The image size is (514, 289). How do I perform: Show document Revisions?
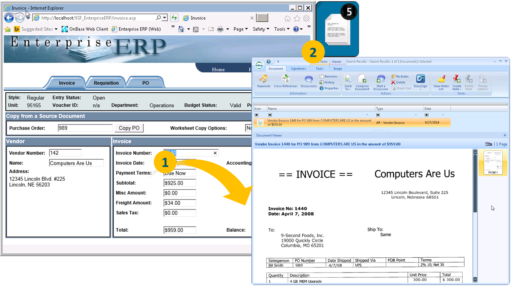pos(328,76)
